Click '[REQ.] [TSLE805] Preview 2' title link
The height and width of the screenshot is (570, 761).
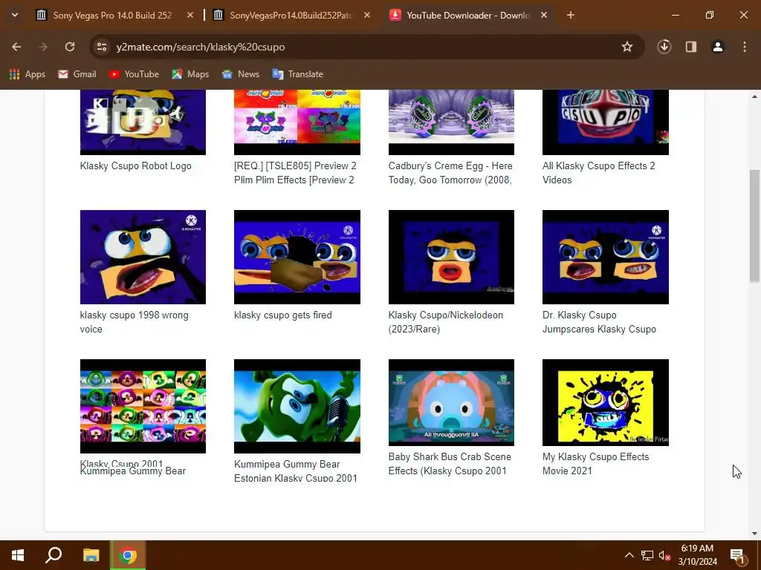(295, 172)
